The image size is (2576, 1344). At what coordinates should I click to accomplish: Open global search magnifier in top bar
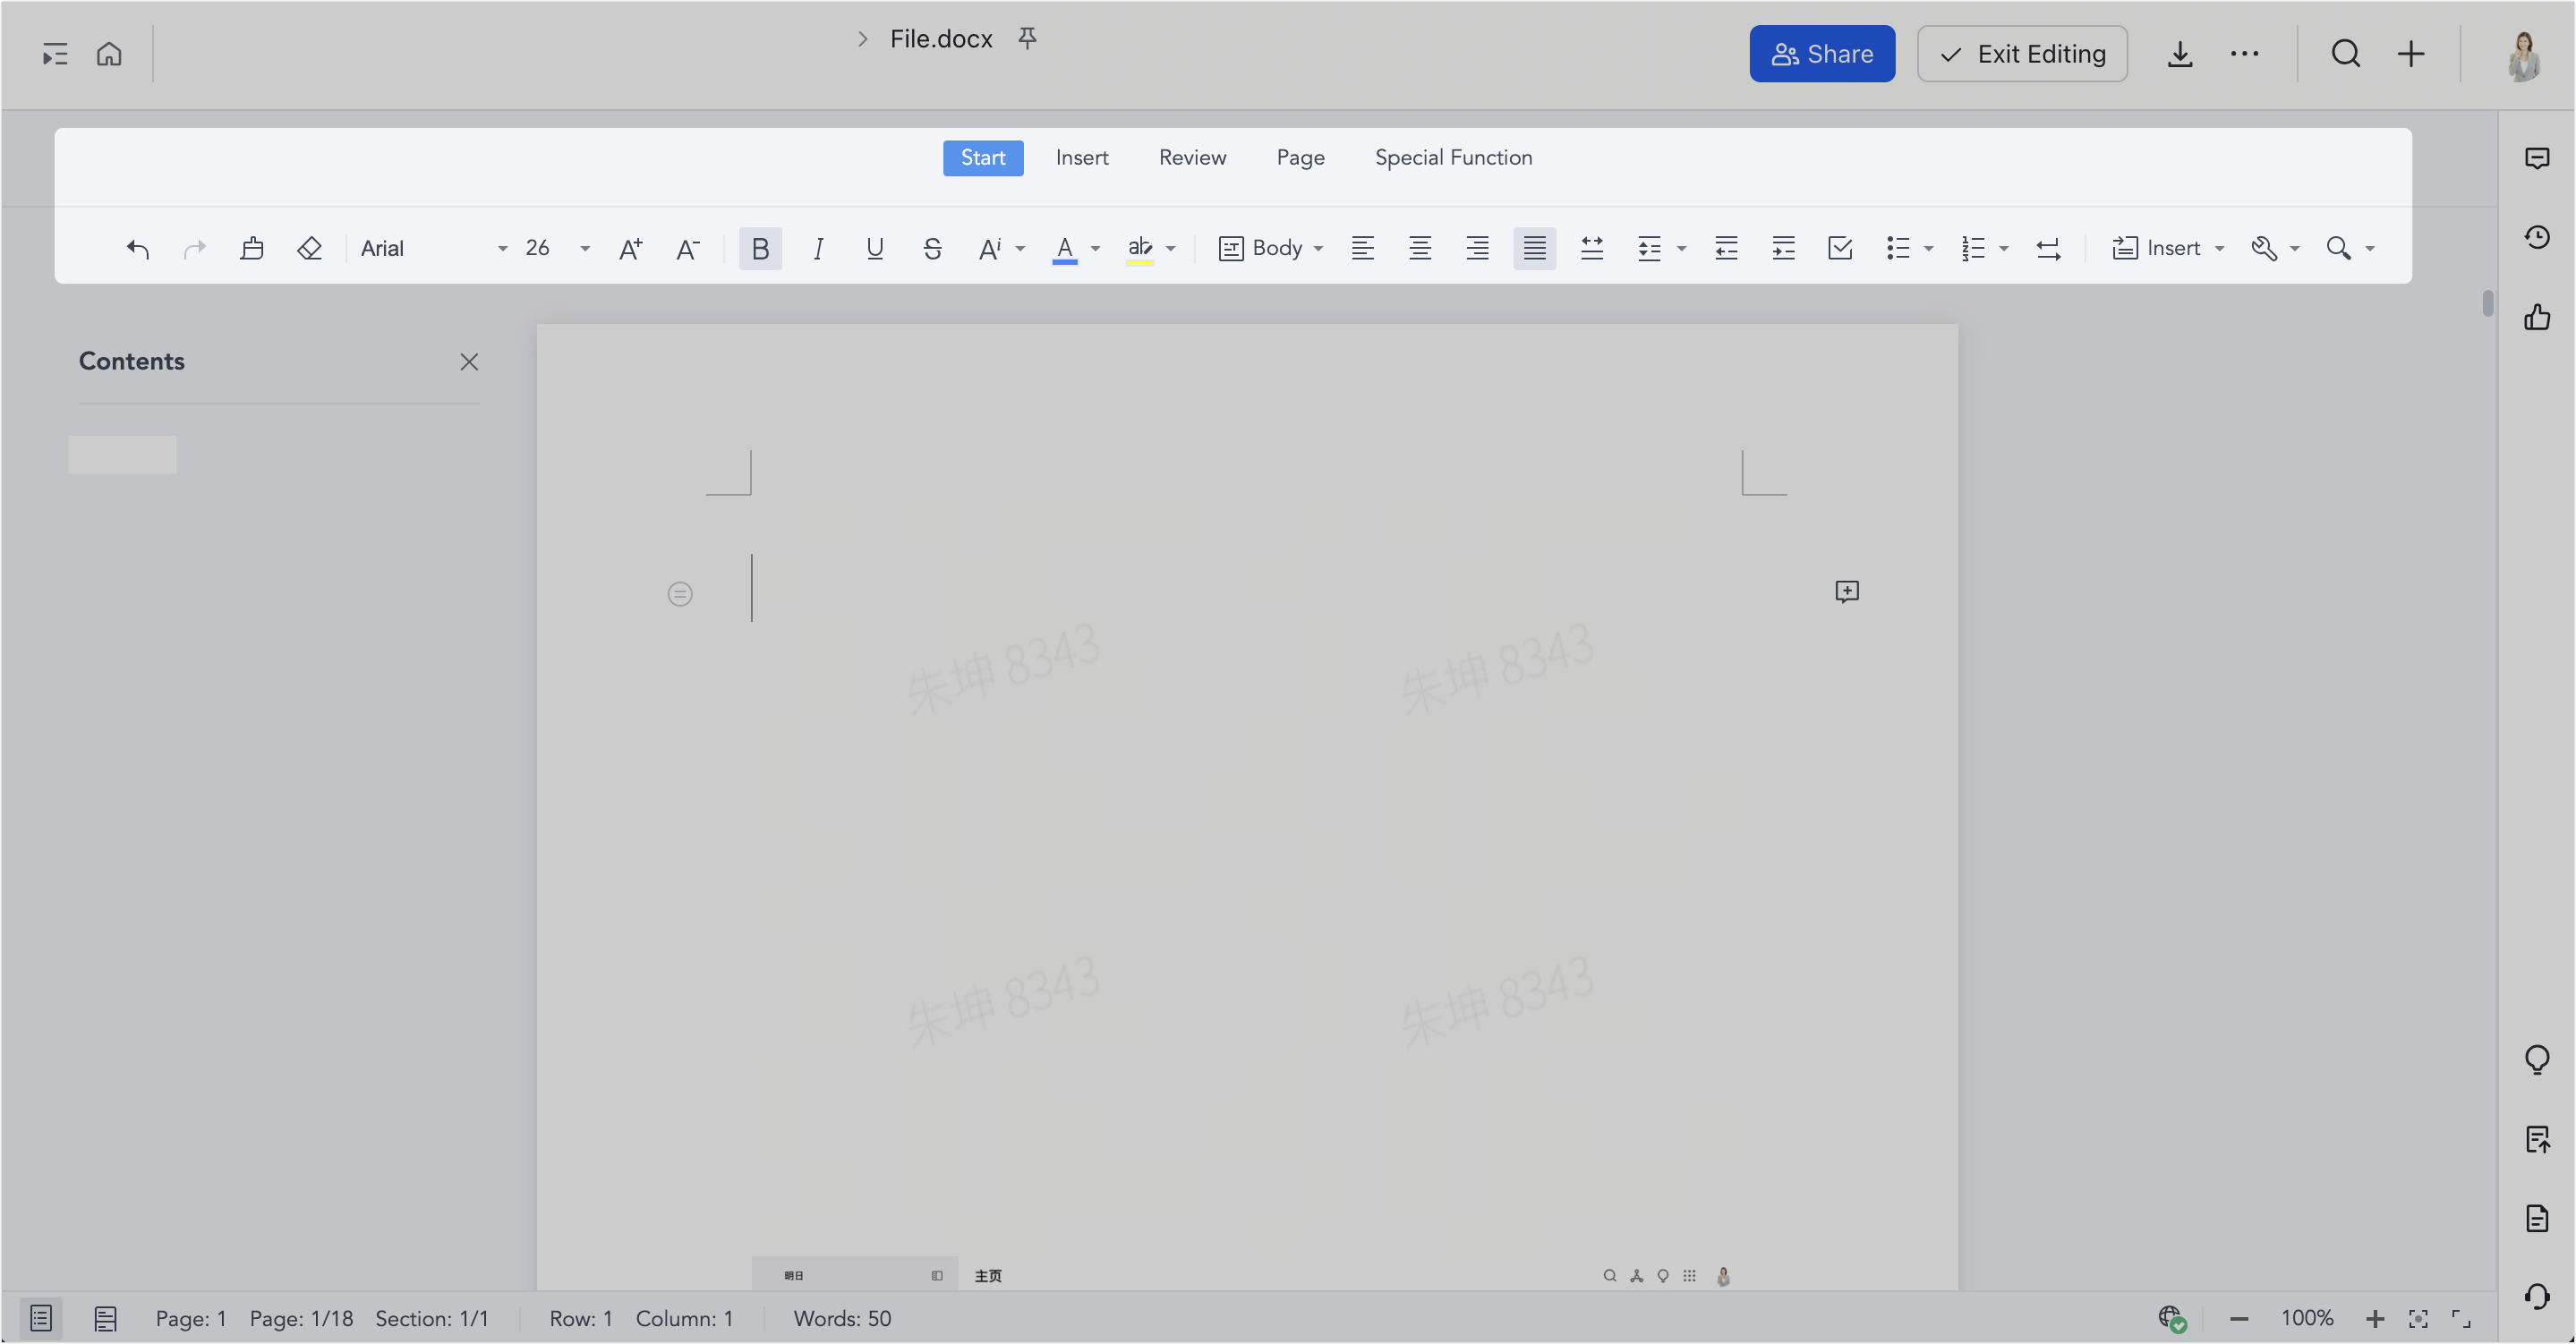coord(2346,54)
